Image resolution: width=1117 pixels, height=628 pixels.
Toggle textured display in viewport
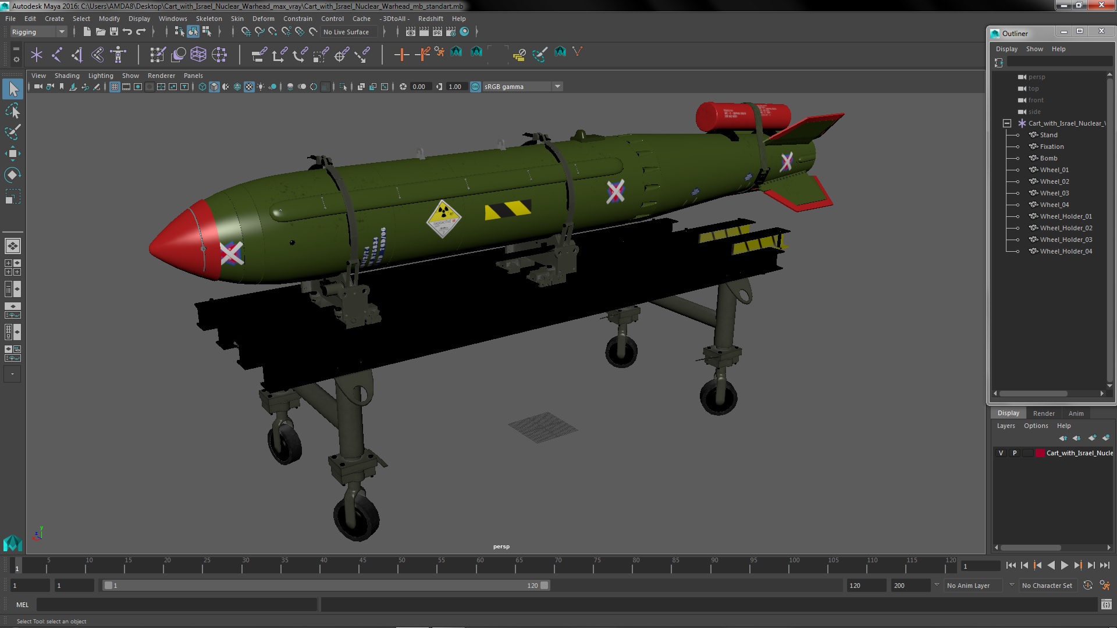pyautogui.click(x=249, y=87)
